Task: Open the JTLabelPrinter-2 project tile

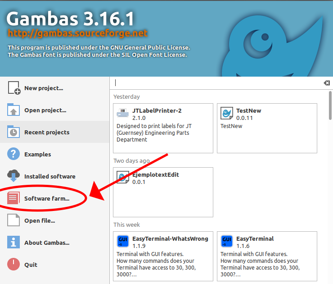Action: 163,128
